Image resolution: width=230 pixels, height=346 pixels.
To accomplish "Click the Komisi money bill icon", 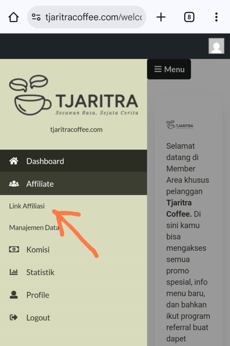I will pyautogui.click(x=14, y=249).
